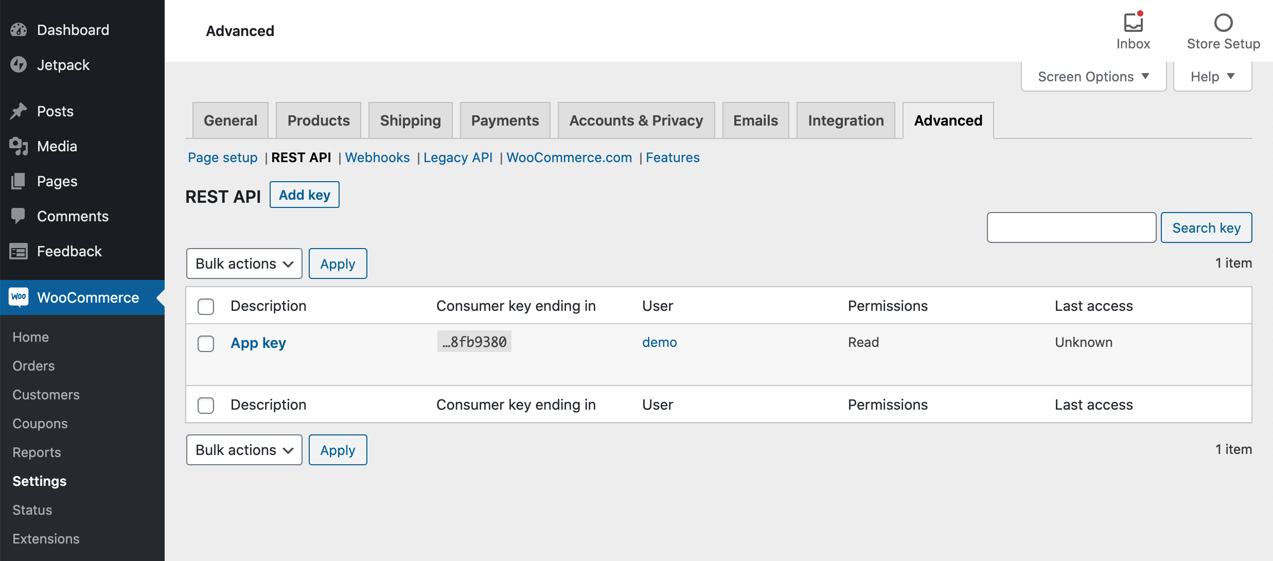Image resolution: width=1273 pixels, height=561 pixels.
Task: Click the Add key button
Action: click(305, 195)
